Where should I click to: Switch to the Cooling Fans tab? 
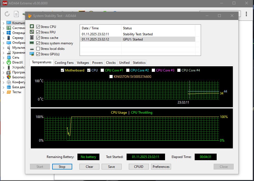click(x=64, y=63)
